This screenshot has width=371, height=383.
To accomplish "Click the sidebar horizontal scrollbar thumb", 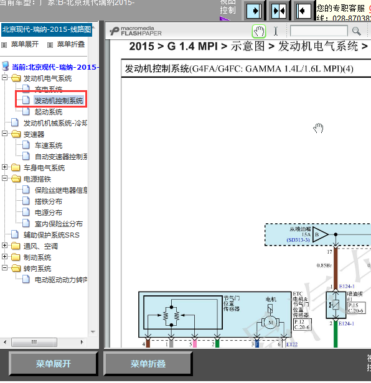I will point(34,342).
